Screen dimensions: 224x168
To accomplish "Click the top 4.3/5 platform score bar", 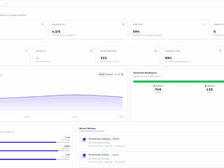I will [x=35, y=142].
